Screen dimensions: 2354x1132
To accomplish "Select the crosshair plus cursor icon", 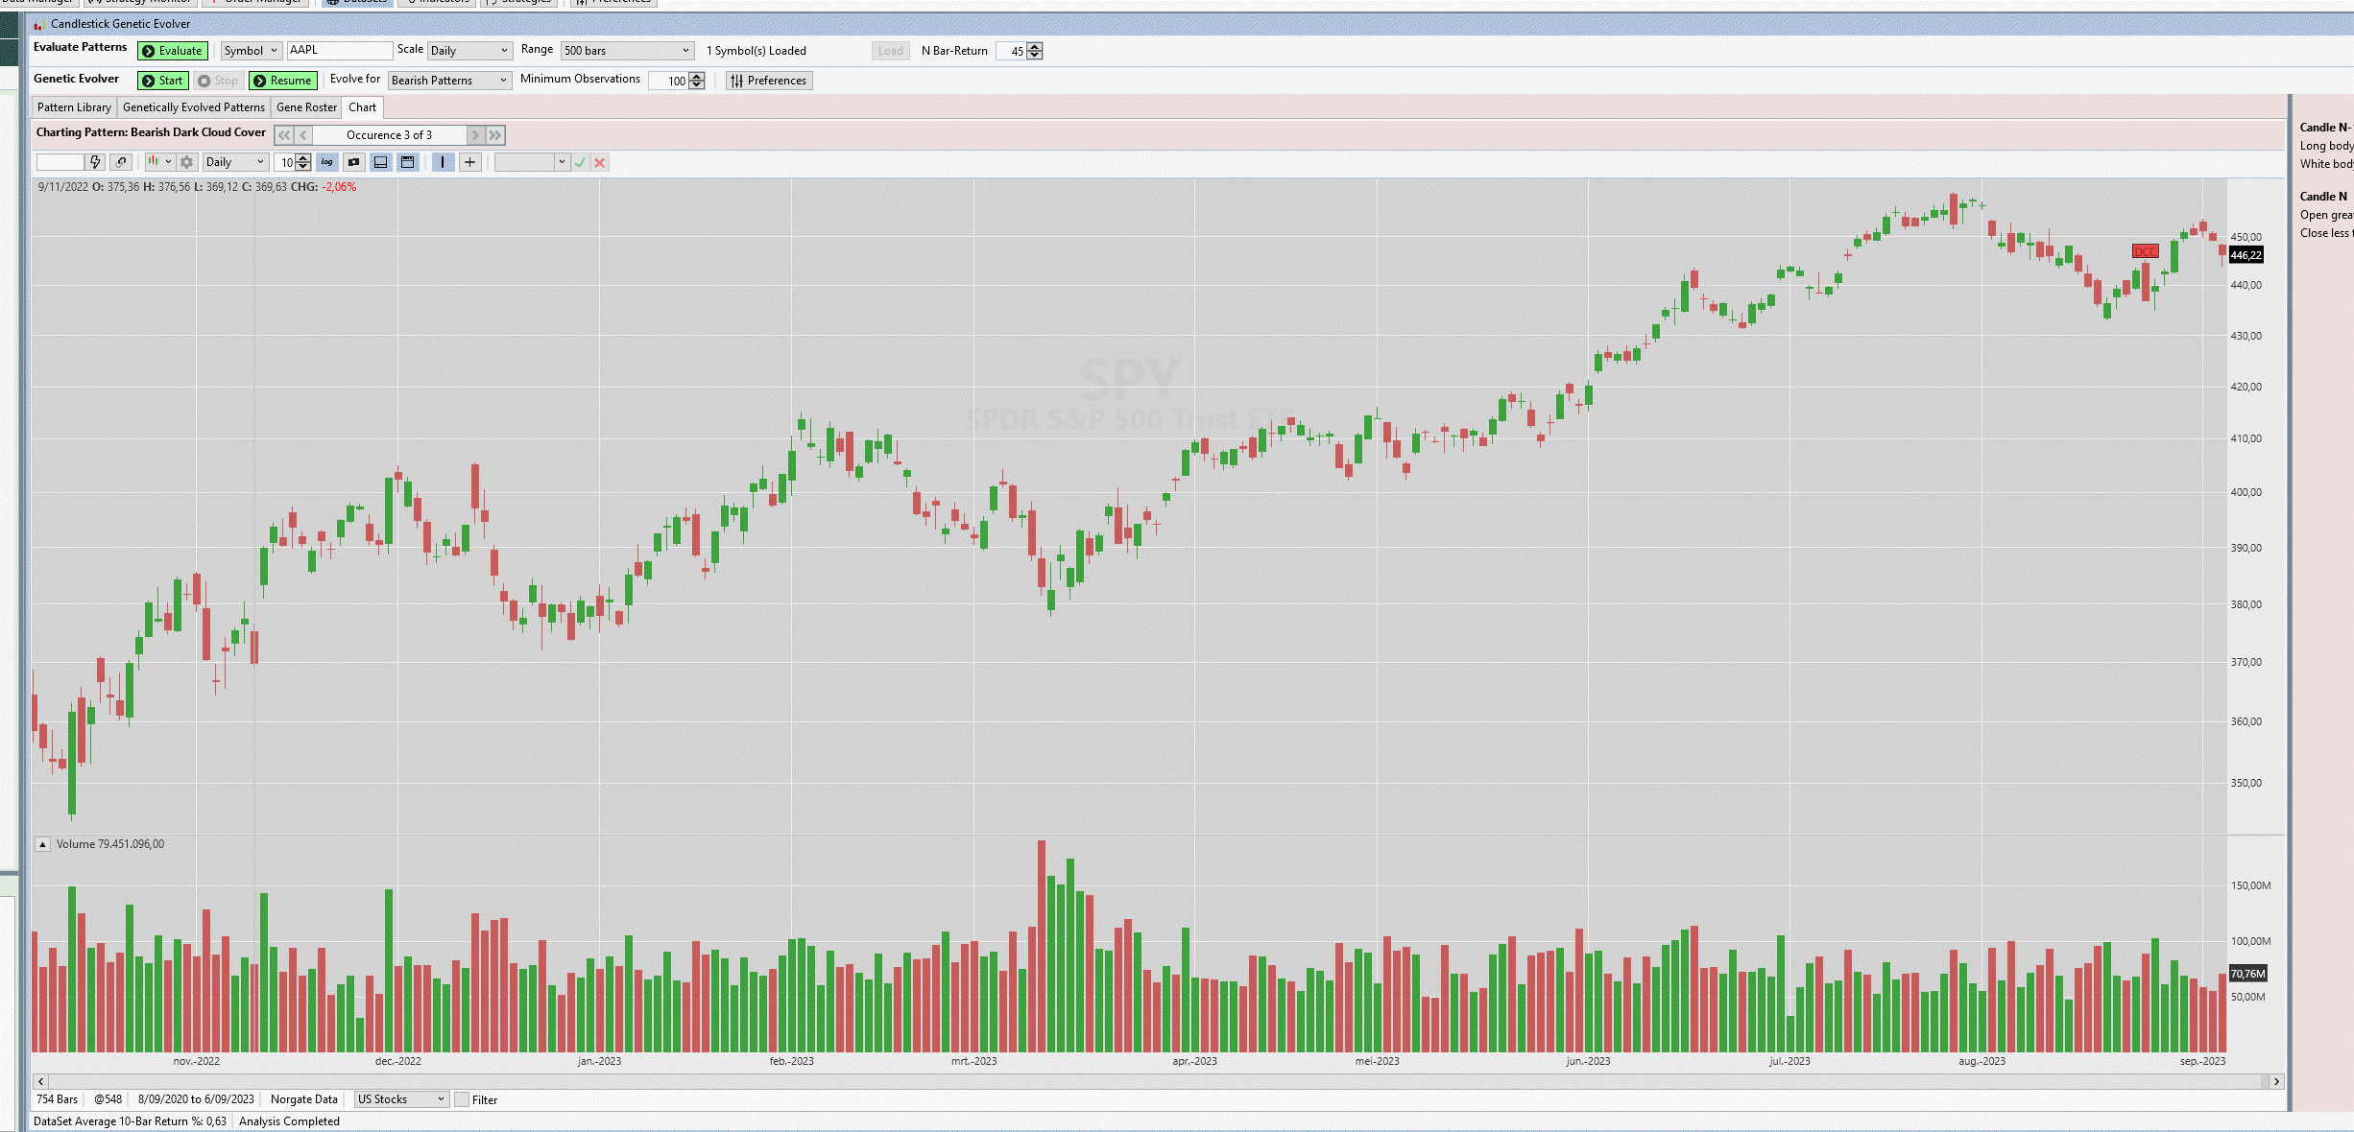I will point(469,162).
